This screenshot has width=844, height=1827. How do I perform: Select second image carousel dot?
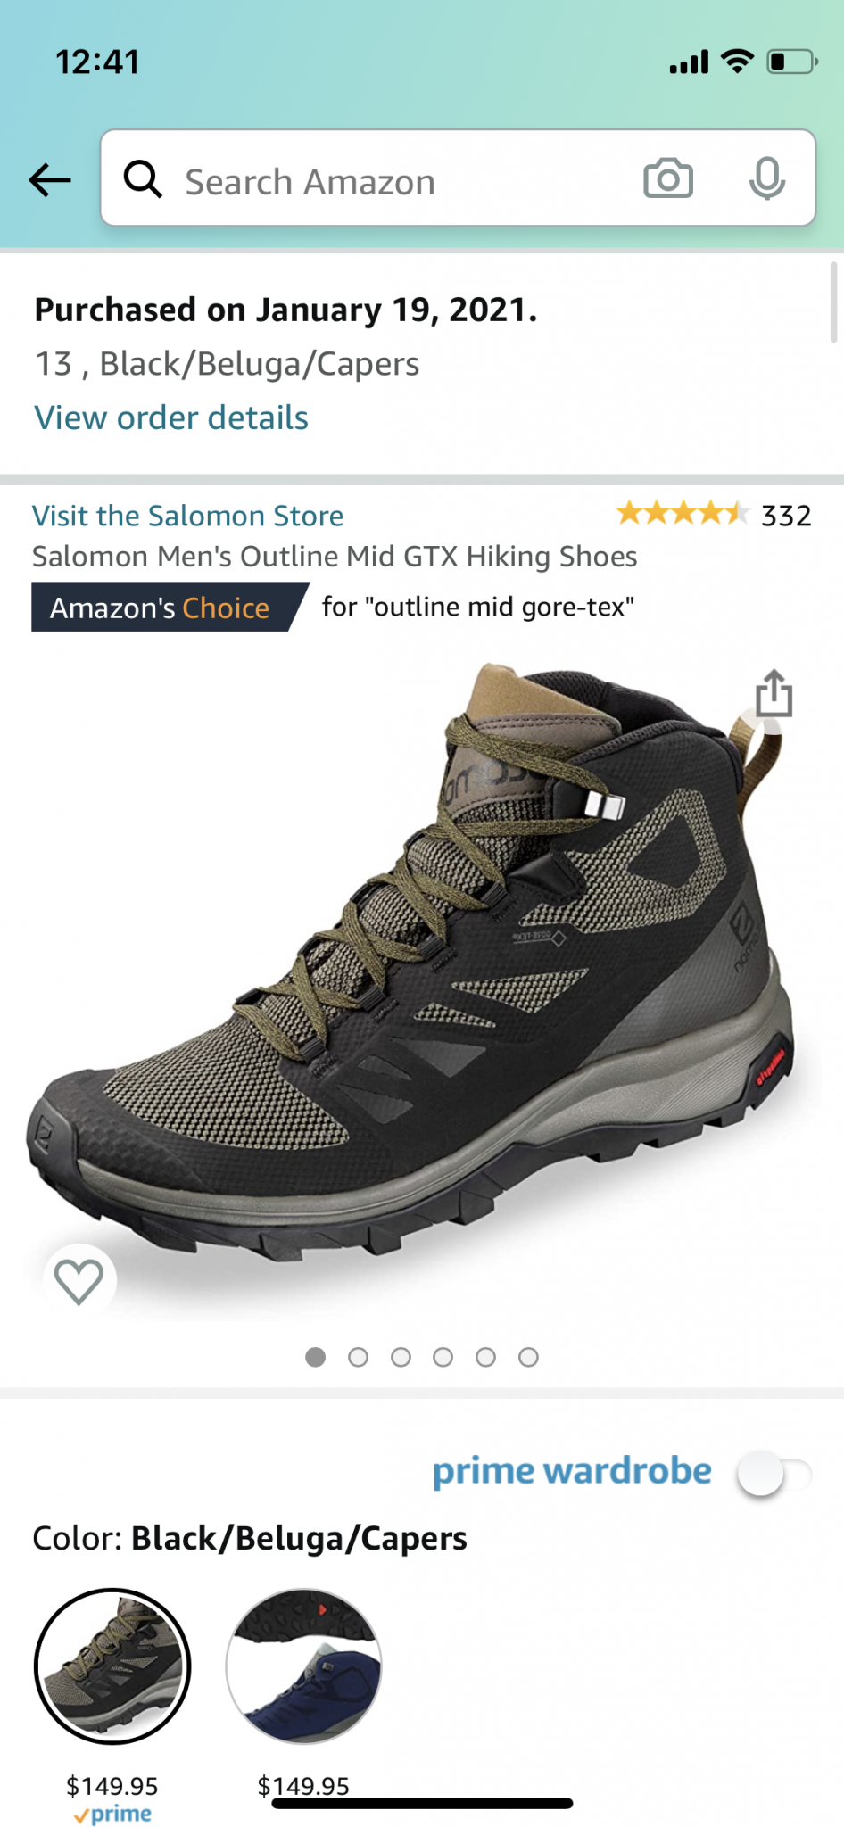358,1357
